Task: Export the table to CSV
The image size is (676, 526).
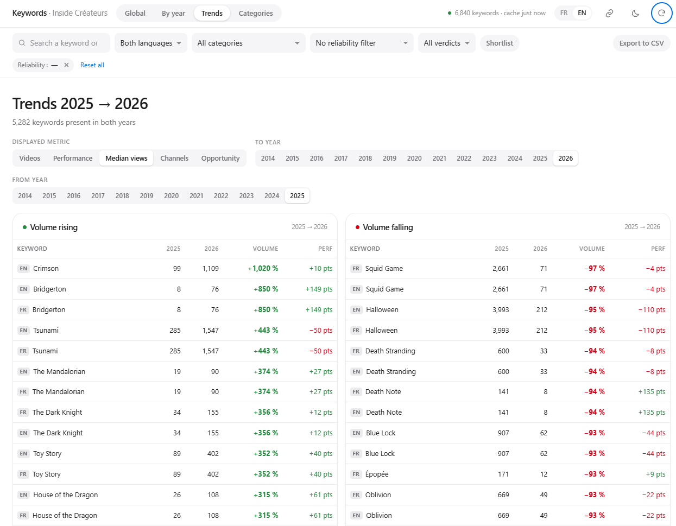Action: [642, 43]
